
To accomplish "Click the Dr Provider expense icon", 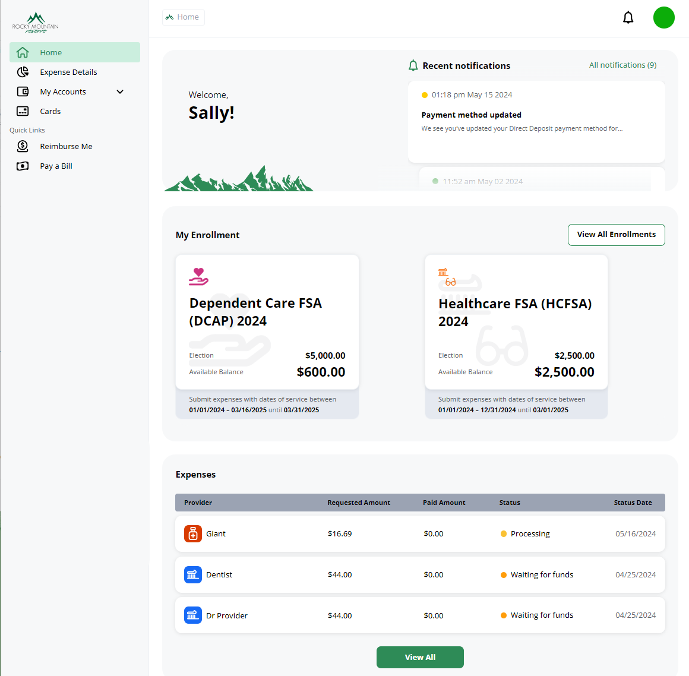I will coord(193,615).
